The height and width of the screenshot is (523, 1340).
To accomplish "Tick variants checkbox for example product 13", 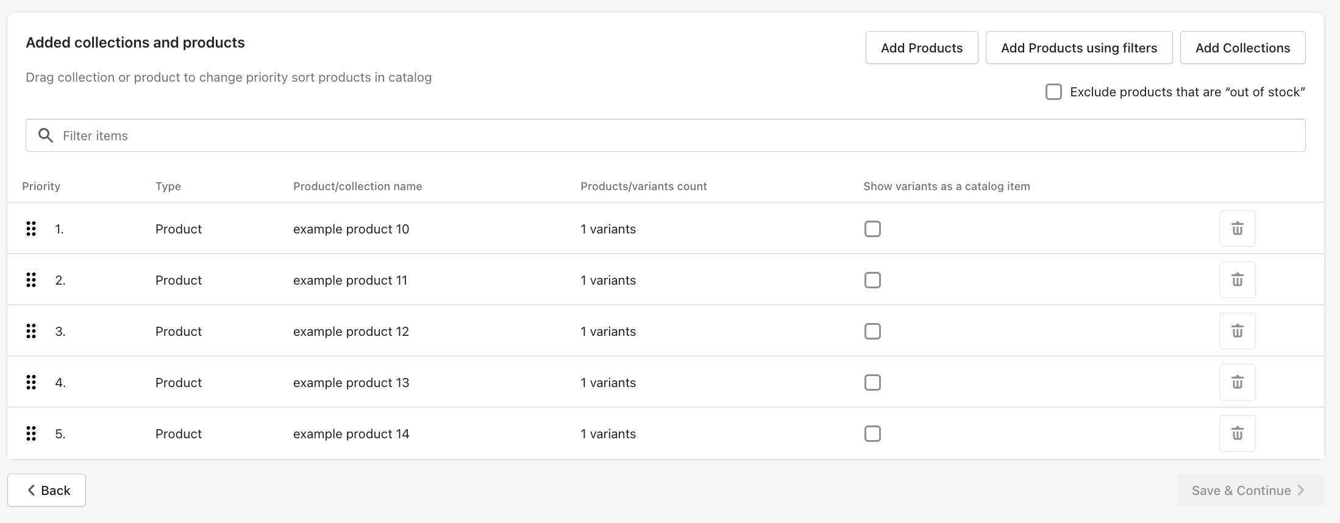I will pos(872,382).
